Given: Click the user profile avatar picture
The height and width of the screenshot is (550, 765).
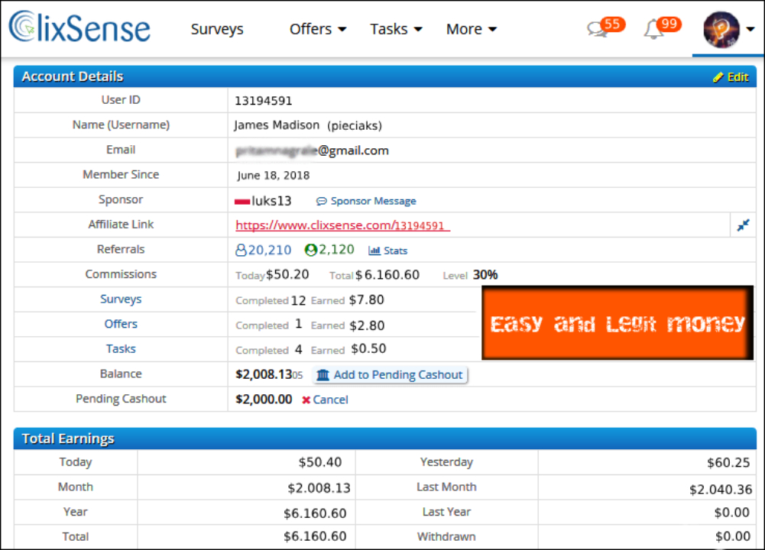Looking at the screenshot, I should 721,30.
